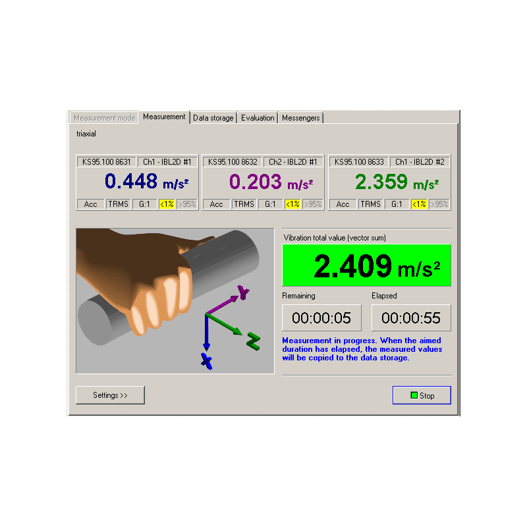Expand the Settings >> panel
The image size is (527, 527).
coord(110,395)
